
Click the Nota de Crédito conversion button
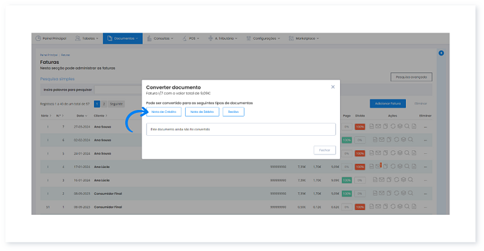(x=163, y=112)
